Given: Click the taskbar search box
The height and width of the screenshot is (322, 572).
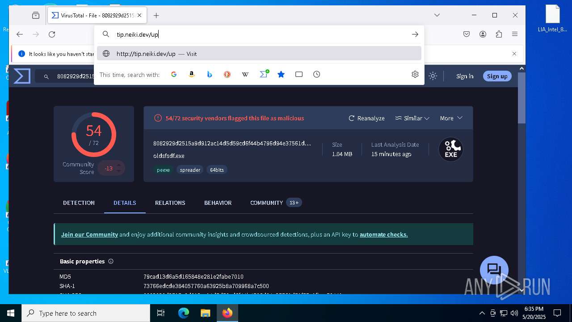Looking at the screenshot, I should [x=86, y=313].
